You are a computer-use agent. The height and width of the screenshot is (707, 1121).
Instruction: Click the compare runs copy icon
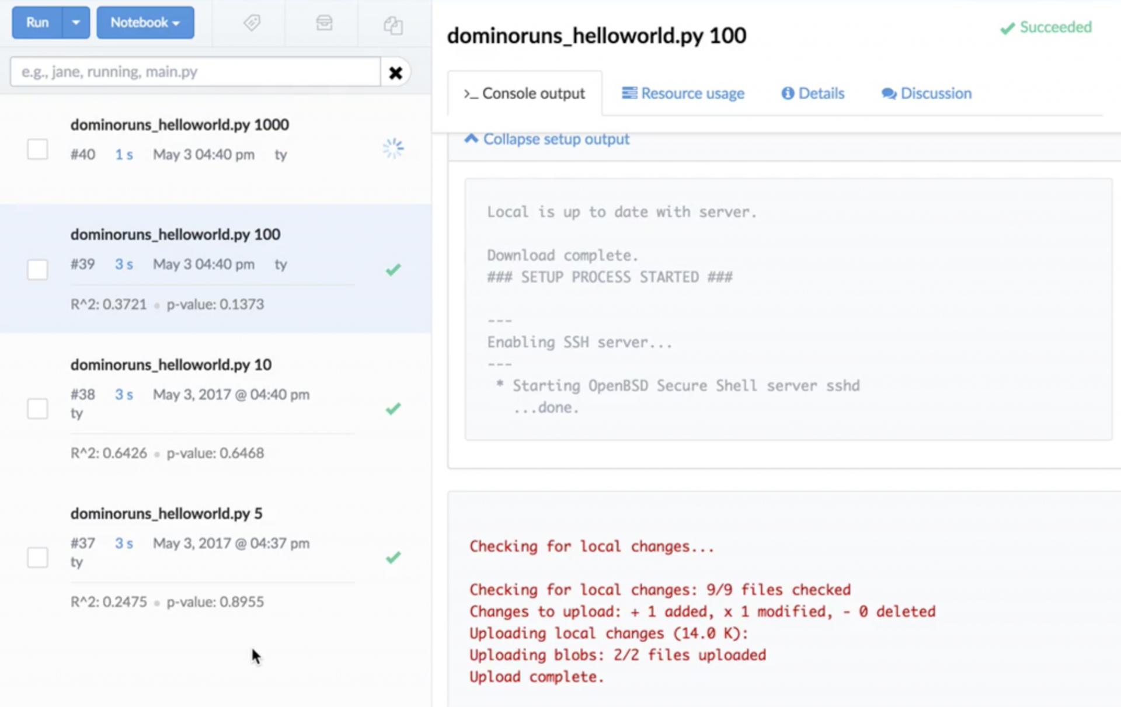pyautogui.click(x=393, y=25)
